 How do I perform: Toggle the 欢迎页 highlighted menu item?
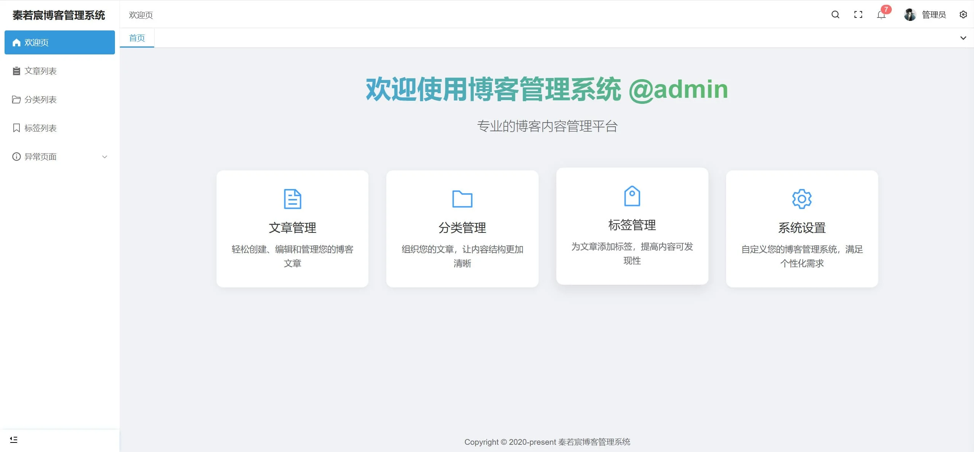coord(59,42)
